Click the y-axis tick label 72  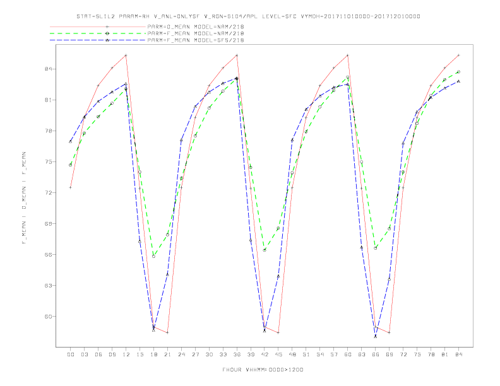tap(48, 192)
